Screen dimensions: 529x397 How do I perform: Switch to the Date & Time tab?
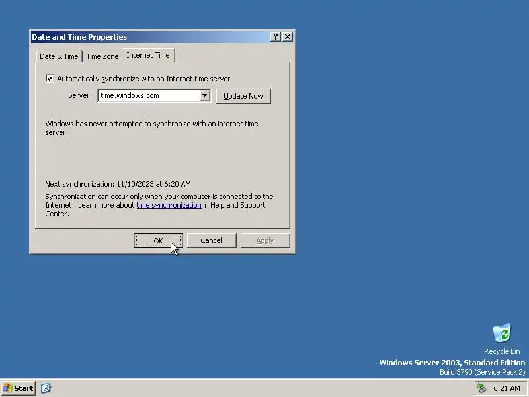(x=59, y=56)
